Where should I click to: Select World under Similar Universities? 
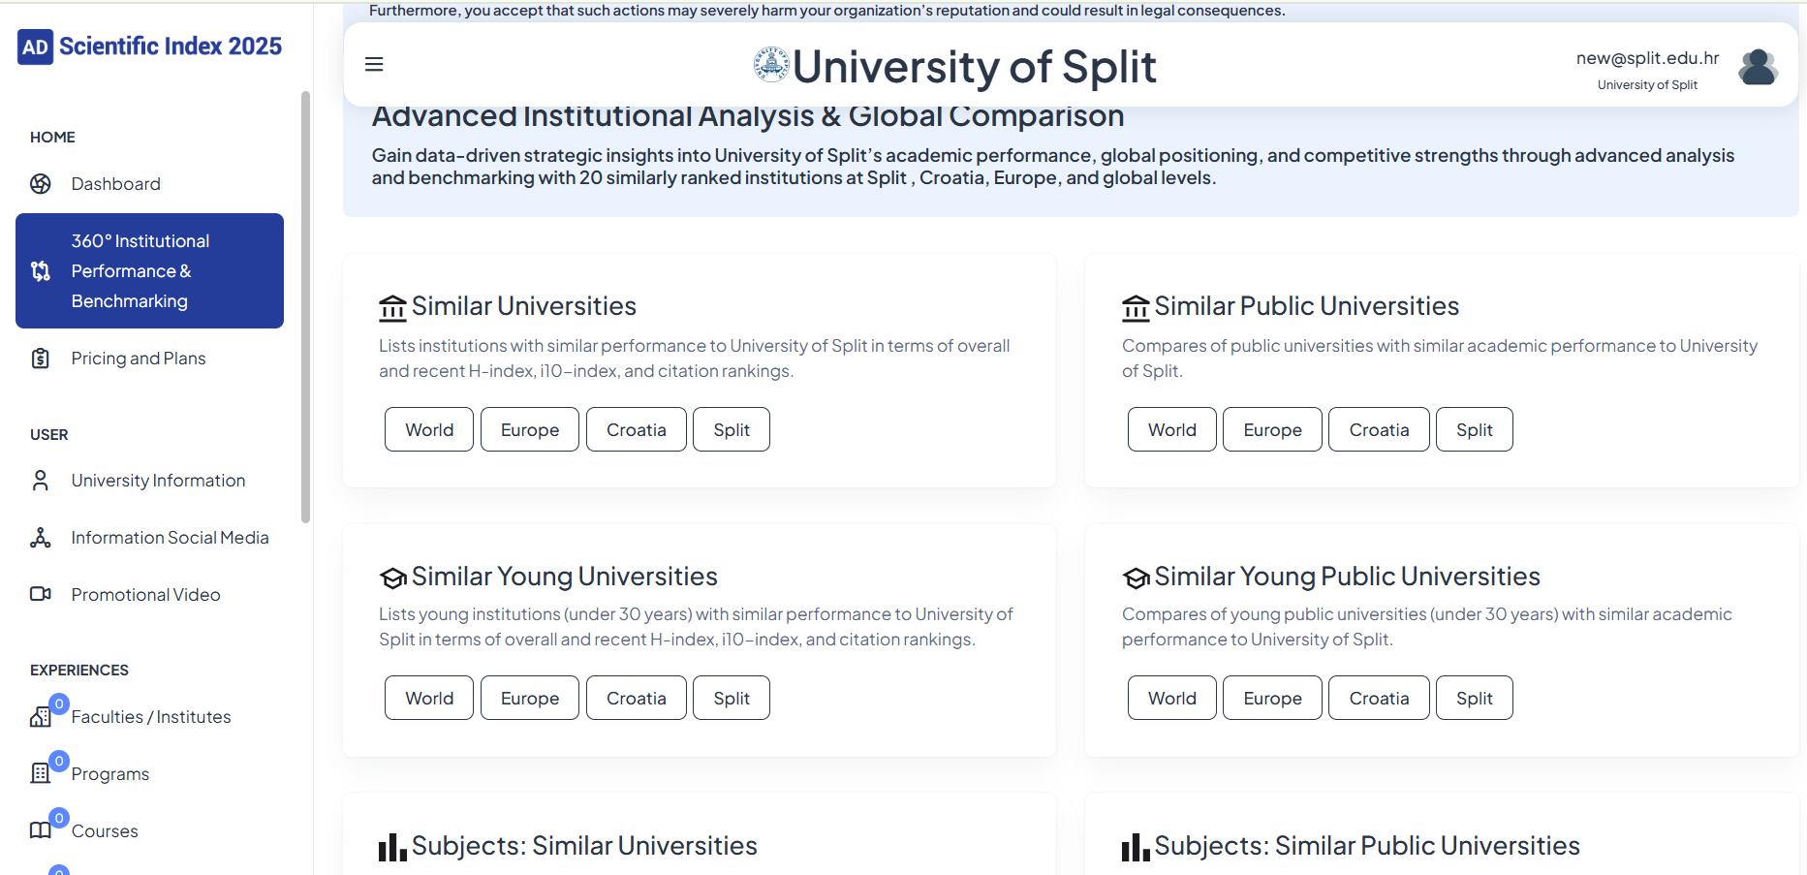click(429, 429)
